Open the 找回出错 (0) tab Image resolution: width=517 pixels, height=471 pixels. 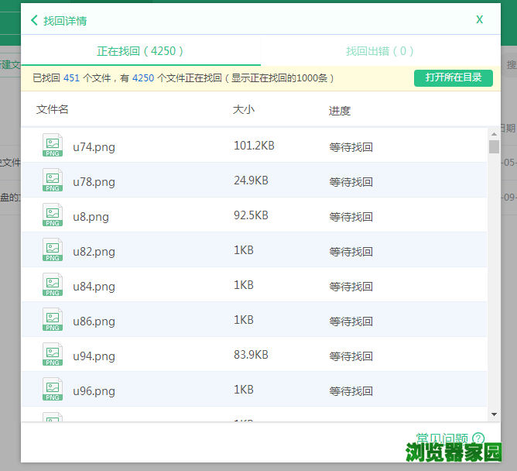coord(379,51)
